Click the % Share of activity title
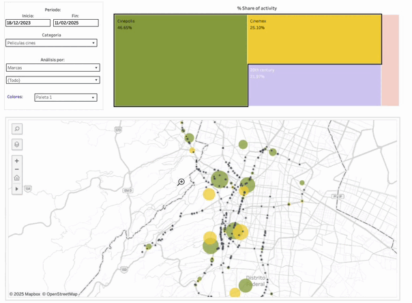This screenshot has width=412, height=303. (257, 8)
